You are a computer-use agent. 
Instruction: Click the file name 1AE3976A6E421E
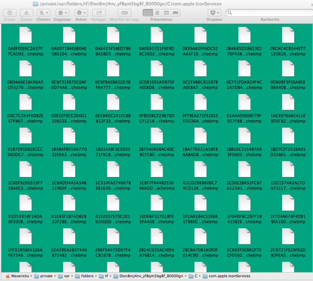(288, 119)
